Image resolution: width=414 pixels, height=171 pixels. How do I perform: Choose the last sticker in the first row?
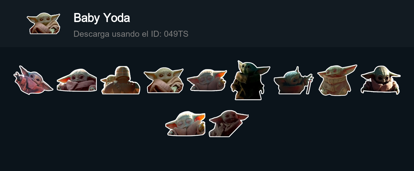click(381, 80)
